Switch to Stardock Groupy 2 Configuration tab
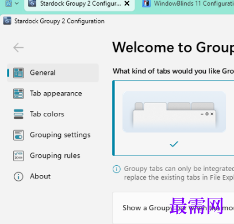 [x=79, y=5]
